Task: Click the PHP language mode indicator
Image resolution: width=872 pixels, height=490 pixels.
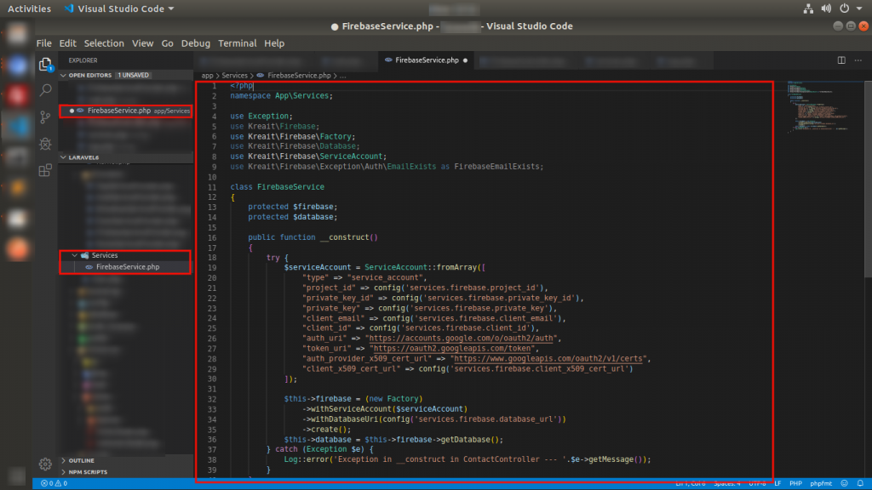Action: pyautogui.click(x=795, y=483)
